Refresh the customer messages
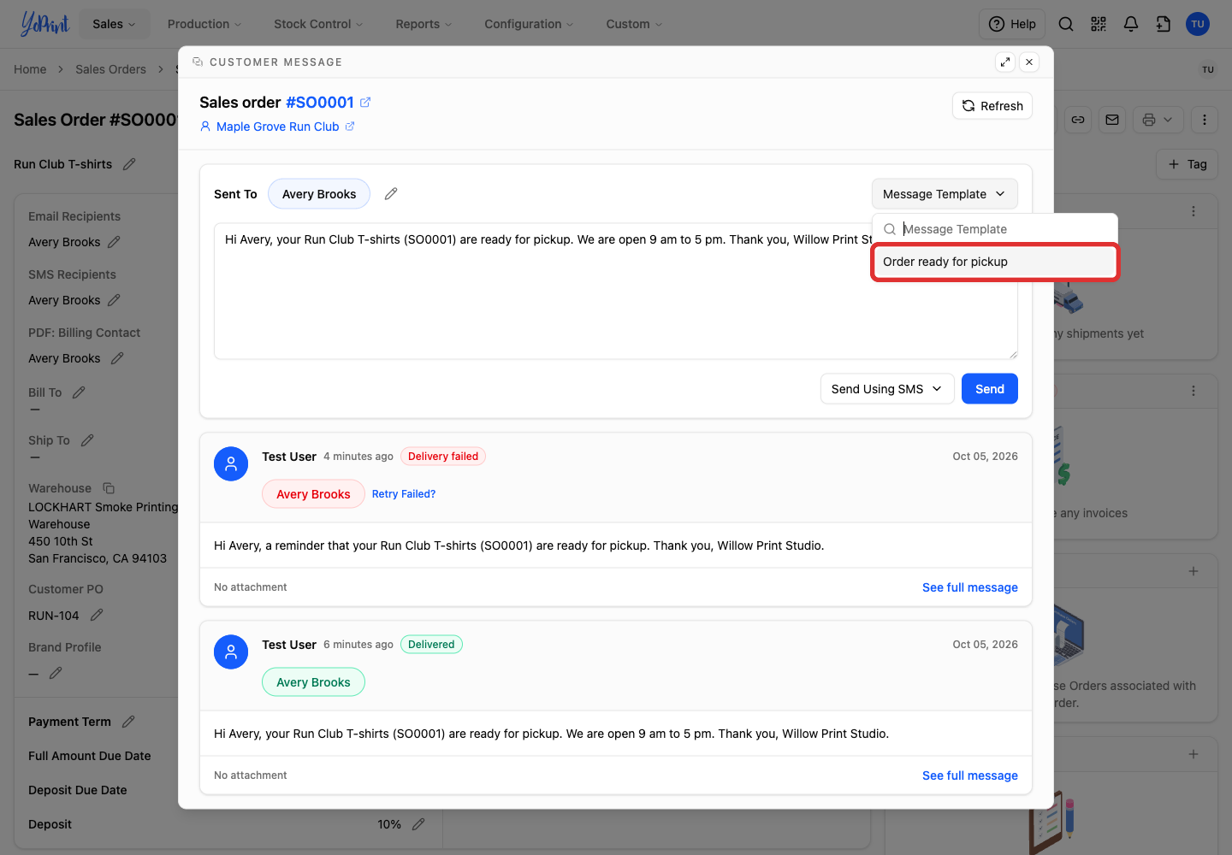Image resolution: width=1232 pixels, height=855 pixels. [992, 106]
